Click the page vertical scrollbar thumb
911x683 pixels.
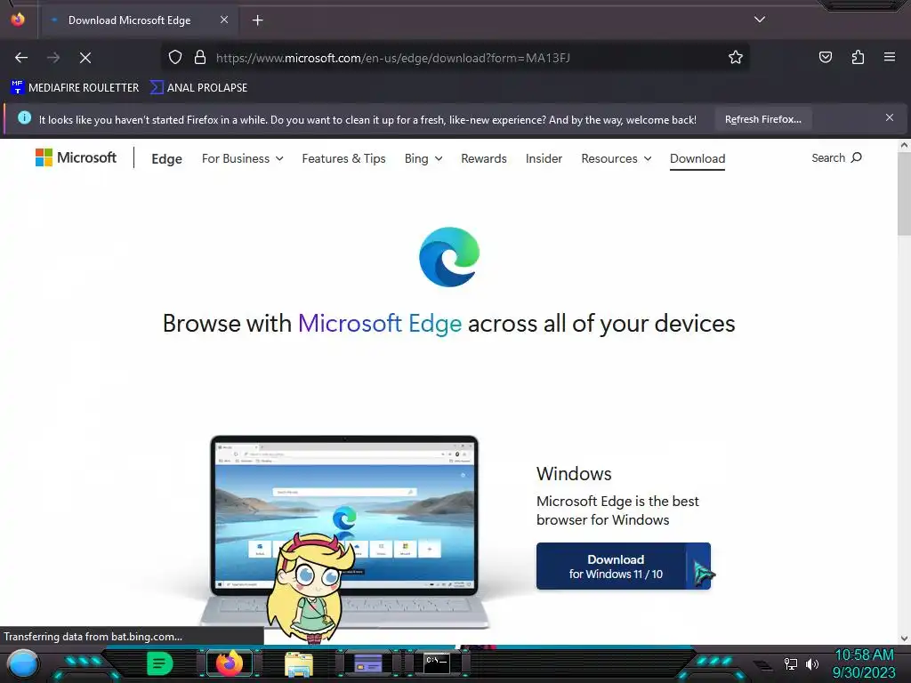tap(904, 195)
